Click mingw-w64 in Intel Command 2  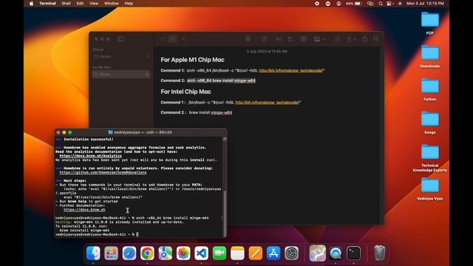pos(222,112)
